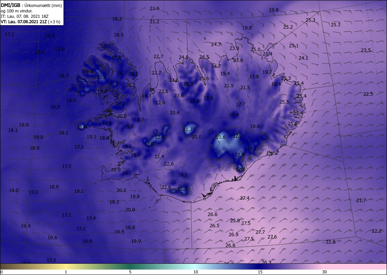
Task: Click the '27.6' value in the southern sea
Action: (x=272, y=237)
